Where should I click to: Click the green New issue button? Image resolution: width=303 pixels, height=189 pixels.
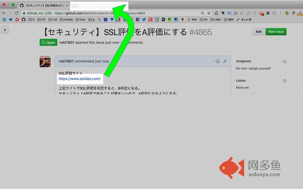[x=276, y=32]
